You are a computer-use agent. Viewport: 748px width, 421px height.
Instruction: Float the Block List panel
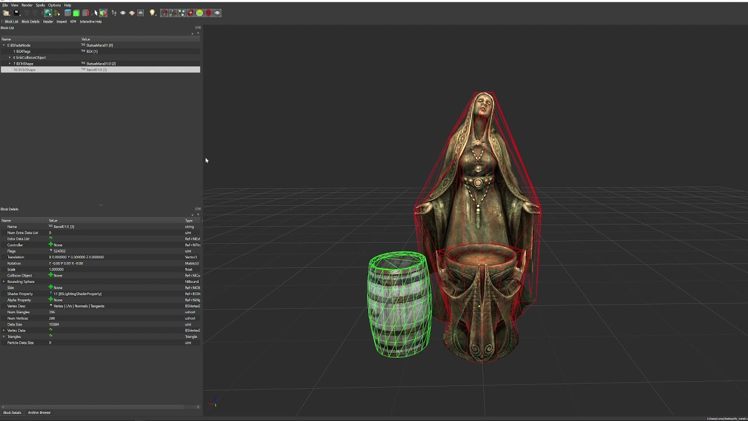[197, 27]
